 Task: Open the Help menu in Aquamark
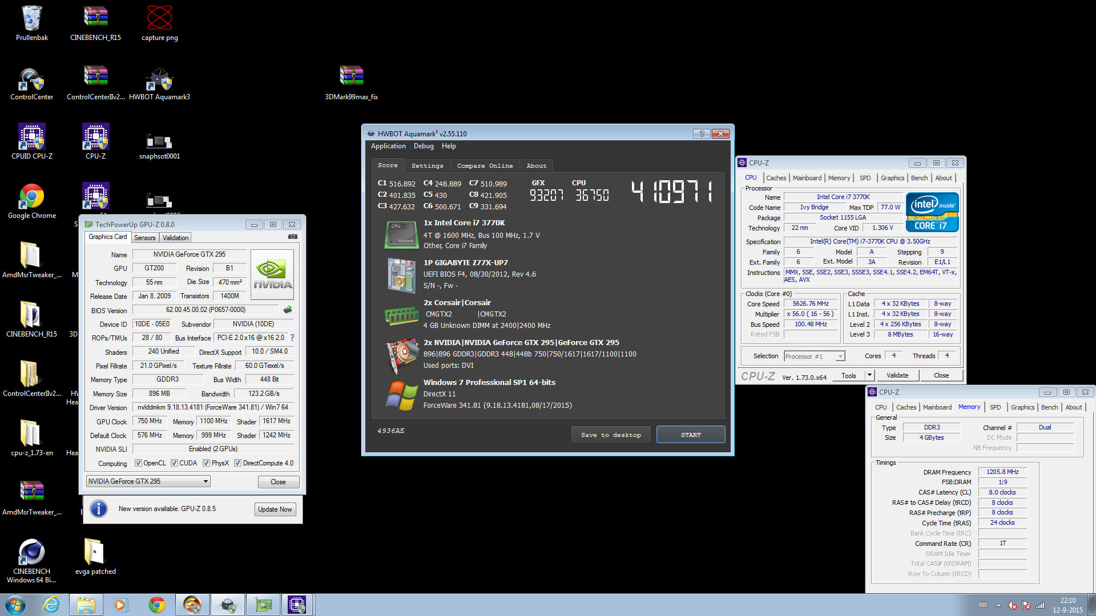point(449,146)
